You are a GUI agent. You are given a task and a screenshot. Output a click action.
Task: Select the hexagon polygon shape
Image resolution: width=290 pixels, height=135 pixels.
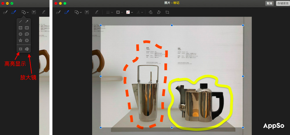27,40
